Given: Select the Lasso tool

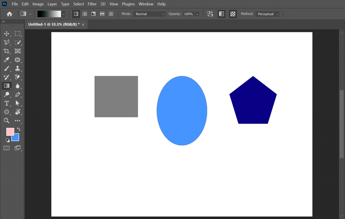Looking at the screenshot, I should pos(7,42).
